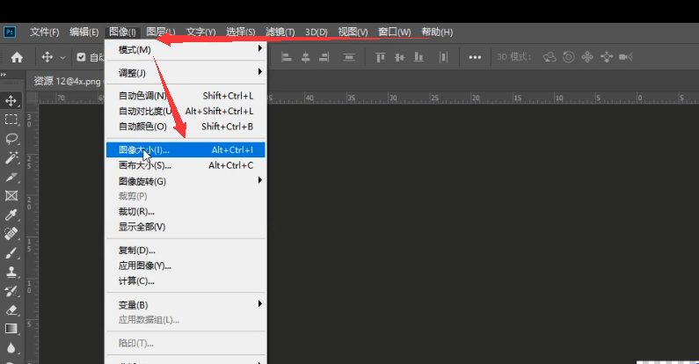Click the 3D slide mode icon
699x364 pixels.
[607, 57]
